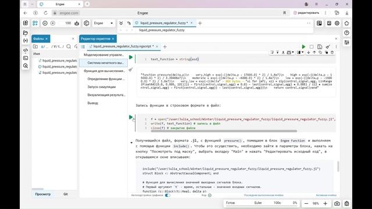Image resolution: width=372 pixels, height=209 pixels.
Task: Go to outline section Функция для вычисления...
Action: click(103, 71)
